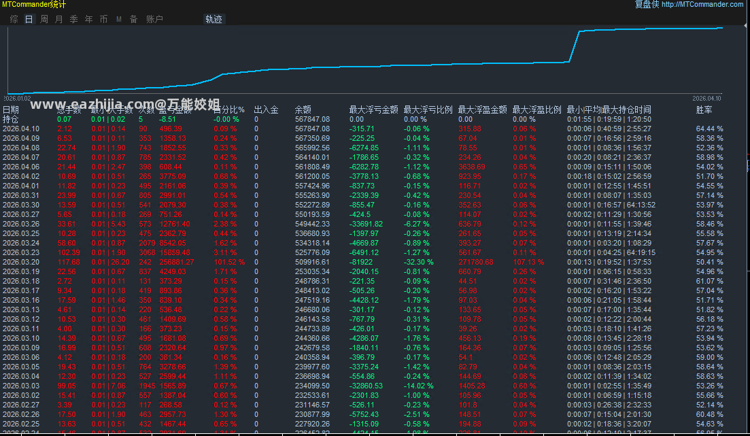
Task: Select the 2026.02.25 date row
Action: pos(364,424)
